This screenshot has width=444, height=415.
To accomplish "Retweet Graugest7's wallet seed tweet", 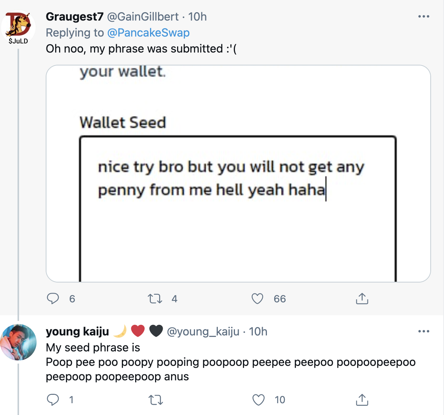I will click(x=155, y=299).
